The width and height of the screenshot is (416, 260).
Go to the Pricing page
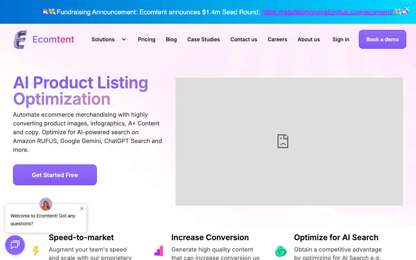(x=147, y=39)
